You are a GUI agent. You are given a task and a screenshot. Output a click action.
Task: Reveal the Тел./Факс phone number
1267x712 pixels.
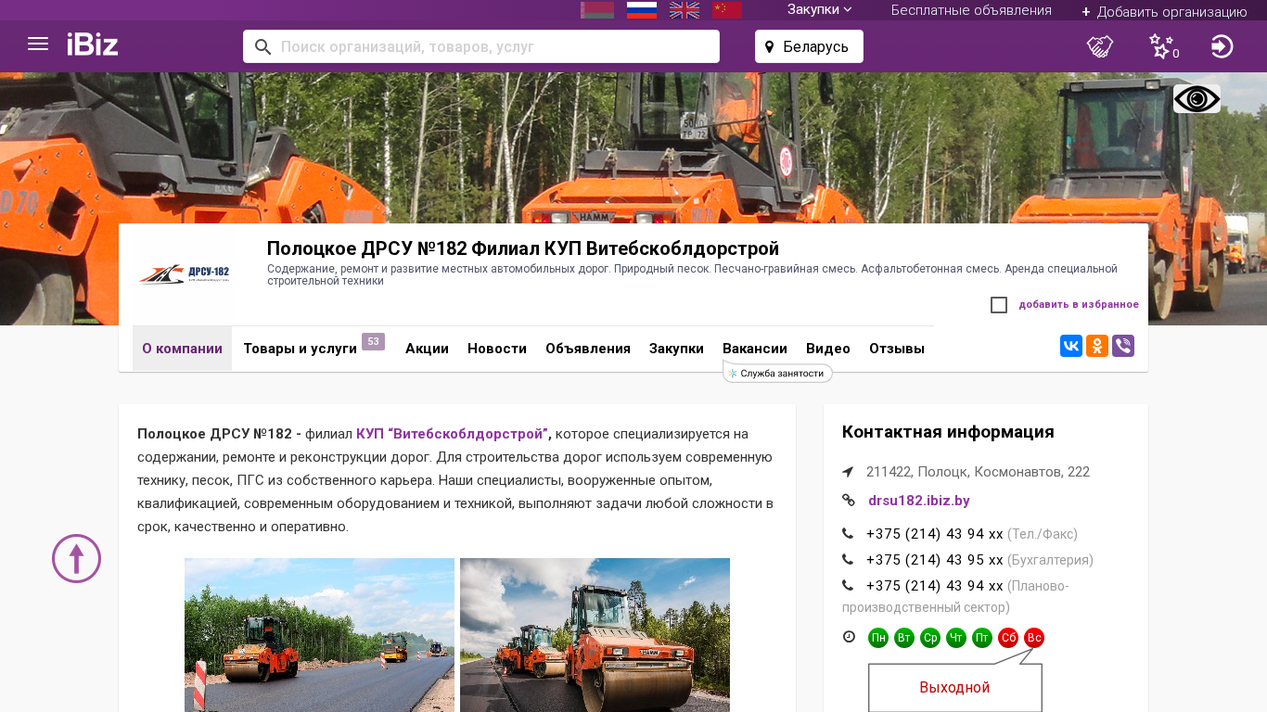pos(935,534)
